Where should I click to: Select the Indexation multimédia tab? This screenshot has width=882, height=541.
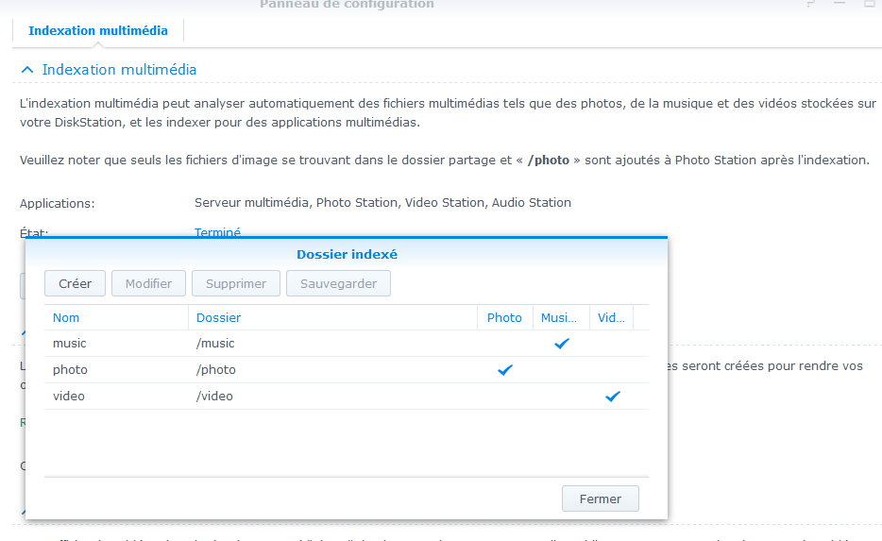pyautogui.click(x=98, y=31)
